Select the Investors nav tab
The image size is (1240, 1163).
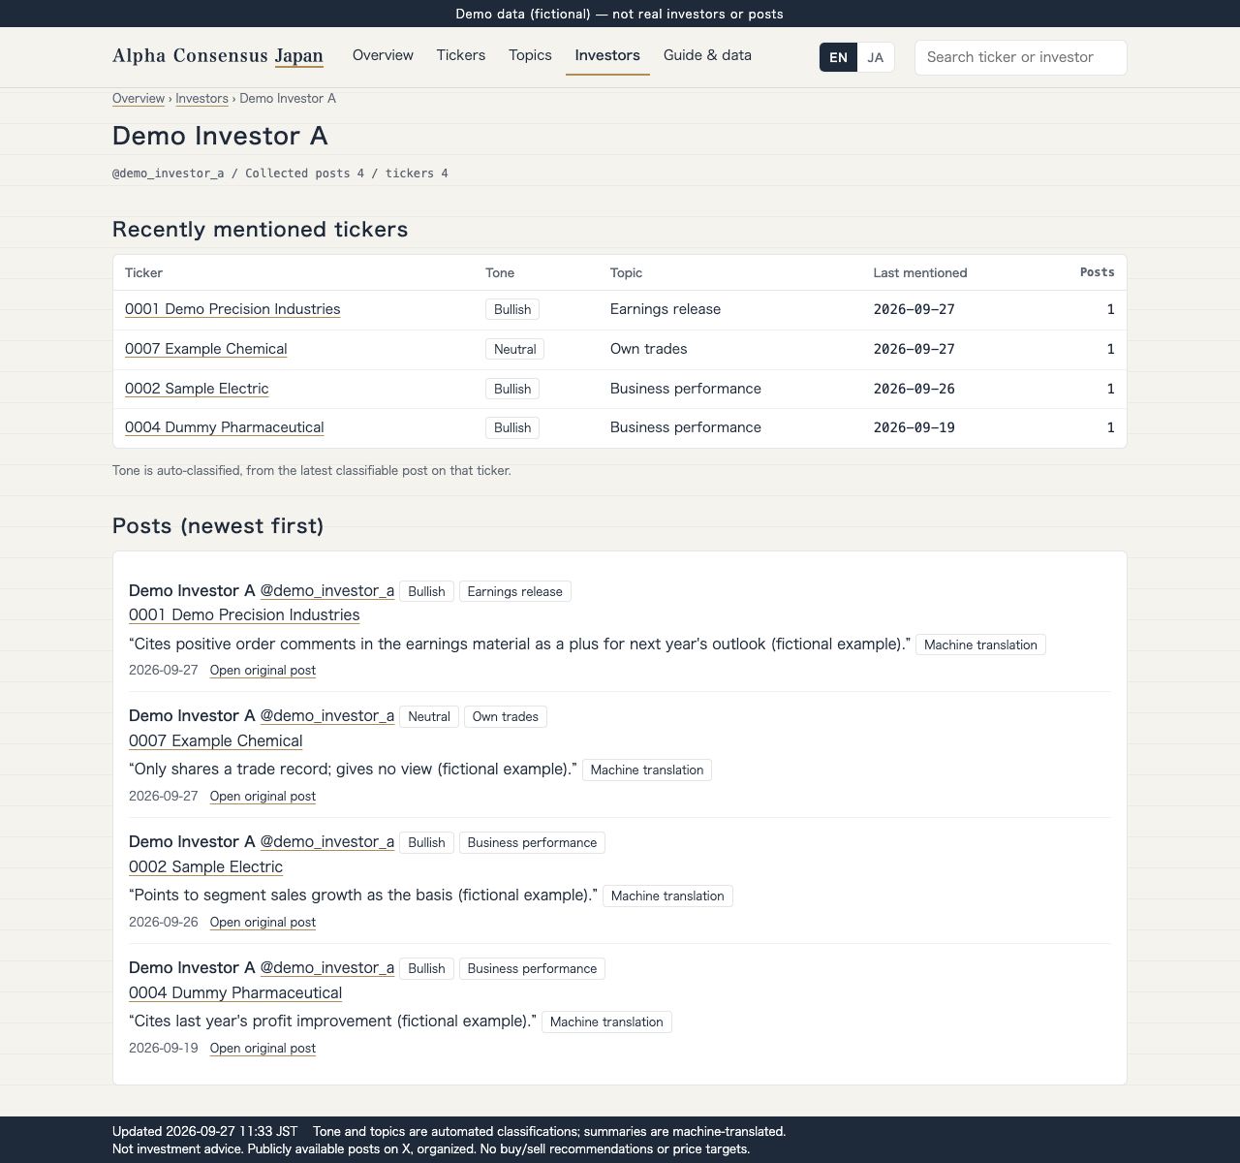(x=607, y=55)
